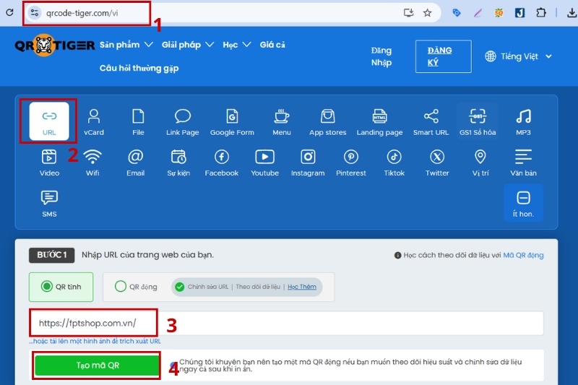Pick the App stores QR type
This screenshot has width=578, height=385.
(x=328, y=122)
